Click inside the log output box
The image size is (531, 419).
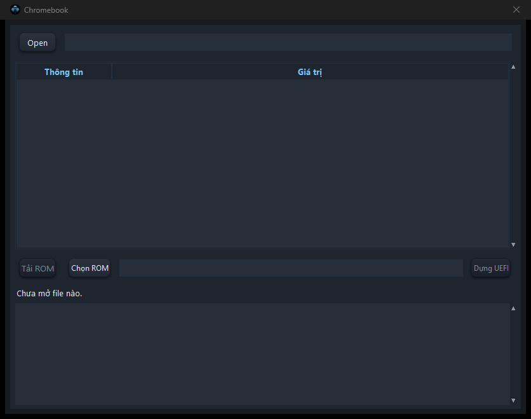pos(262,354)
